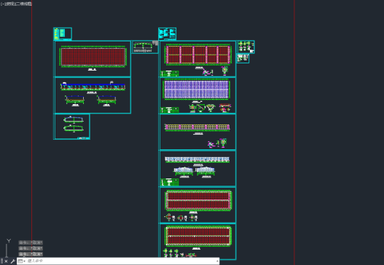384x265 pixels.
Task: Select the lowest command history line
Action: [31, 254]
